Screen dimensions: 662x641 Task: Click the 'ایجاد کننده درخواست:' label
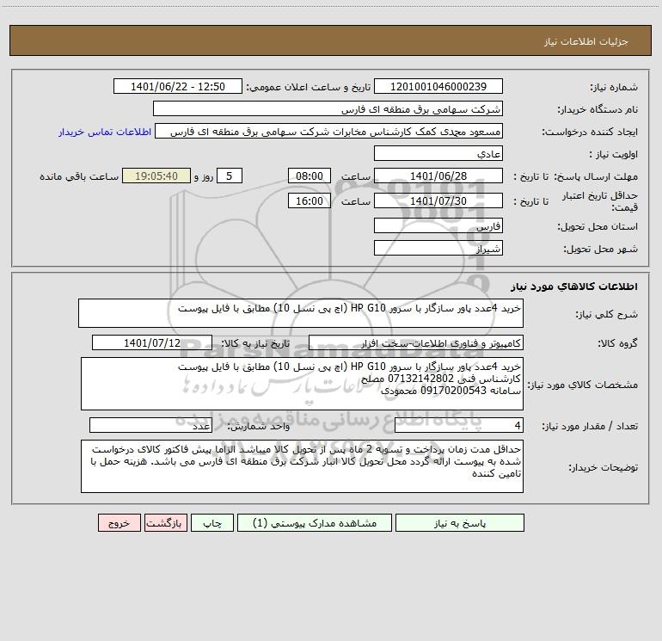pos(590,133)
